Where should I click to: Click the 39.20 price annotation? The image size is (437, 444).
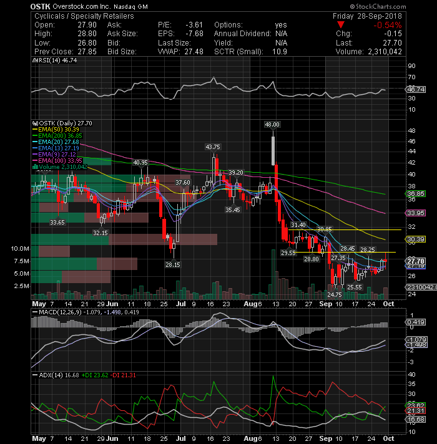click(x=236, y=173)
